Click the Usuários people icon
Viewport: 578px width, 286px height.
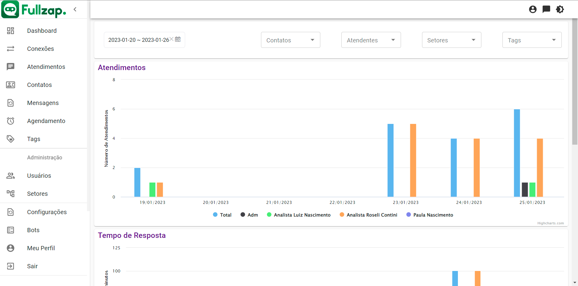(11, 176)
